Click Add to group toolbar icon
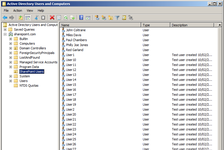The image size is (224, 150). coord(131,18)
